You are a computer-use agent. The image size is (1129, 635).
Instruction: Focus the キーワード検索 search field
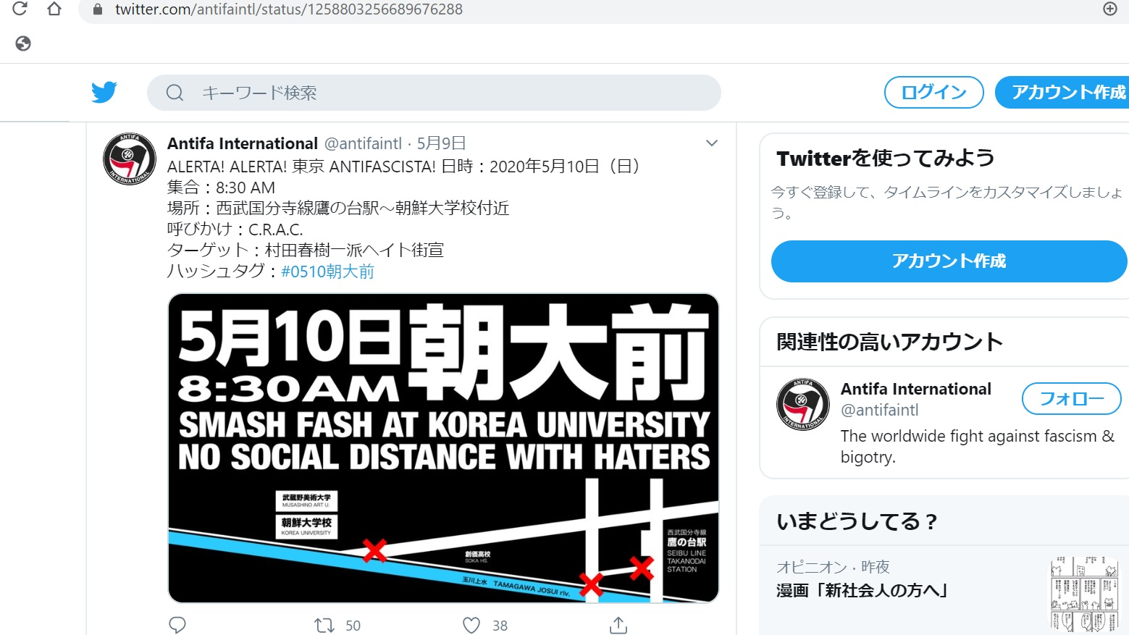(x=434, y=93)
